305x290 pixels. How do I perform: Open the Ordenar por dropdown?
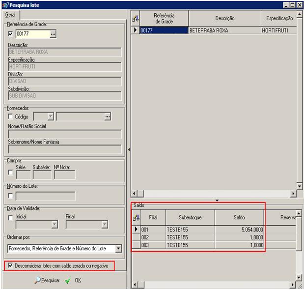[118, 249]
